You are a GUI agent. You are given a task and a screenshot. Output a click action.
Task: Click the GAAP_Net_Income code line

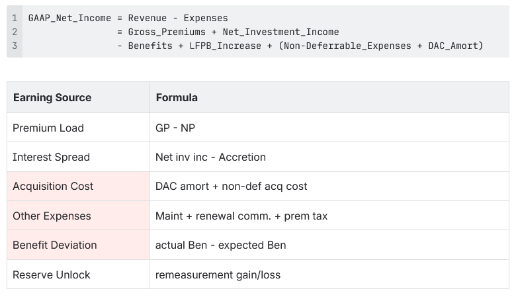coord(128,18)
